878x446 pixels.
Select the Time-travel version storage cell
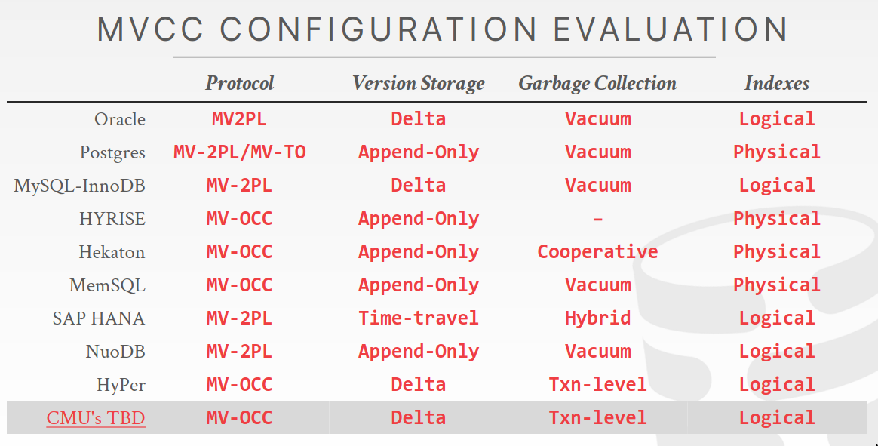[419, 318]
